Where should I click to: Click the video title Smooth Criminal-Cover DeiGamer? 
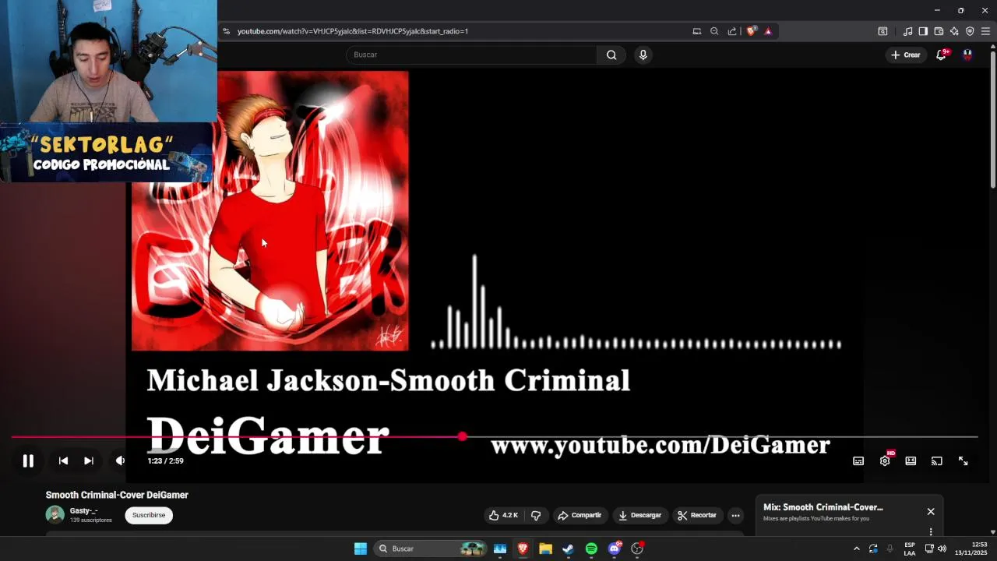[117, 495]
